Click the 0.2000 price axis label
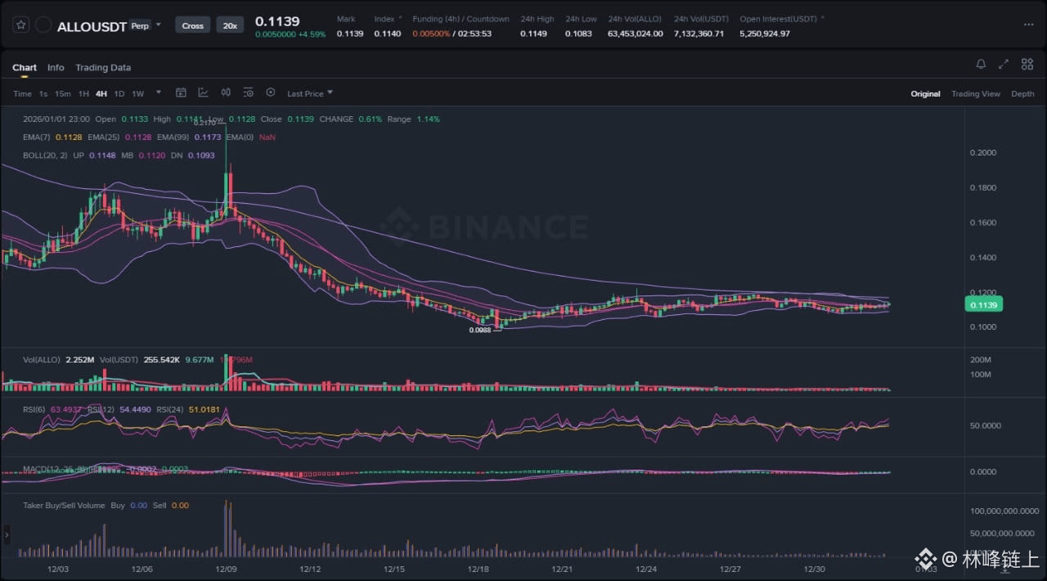Screen dimensions: 1047x581 [x=982, y=153]
